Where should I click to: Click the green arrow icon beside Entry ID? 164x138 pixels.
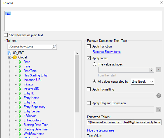[20, 93]
